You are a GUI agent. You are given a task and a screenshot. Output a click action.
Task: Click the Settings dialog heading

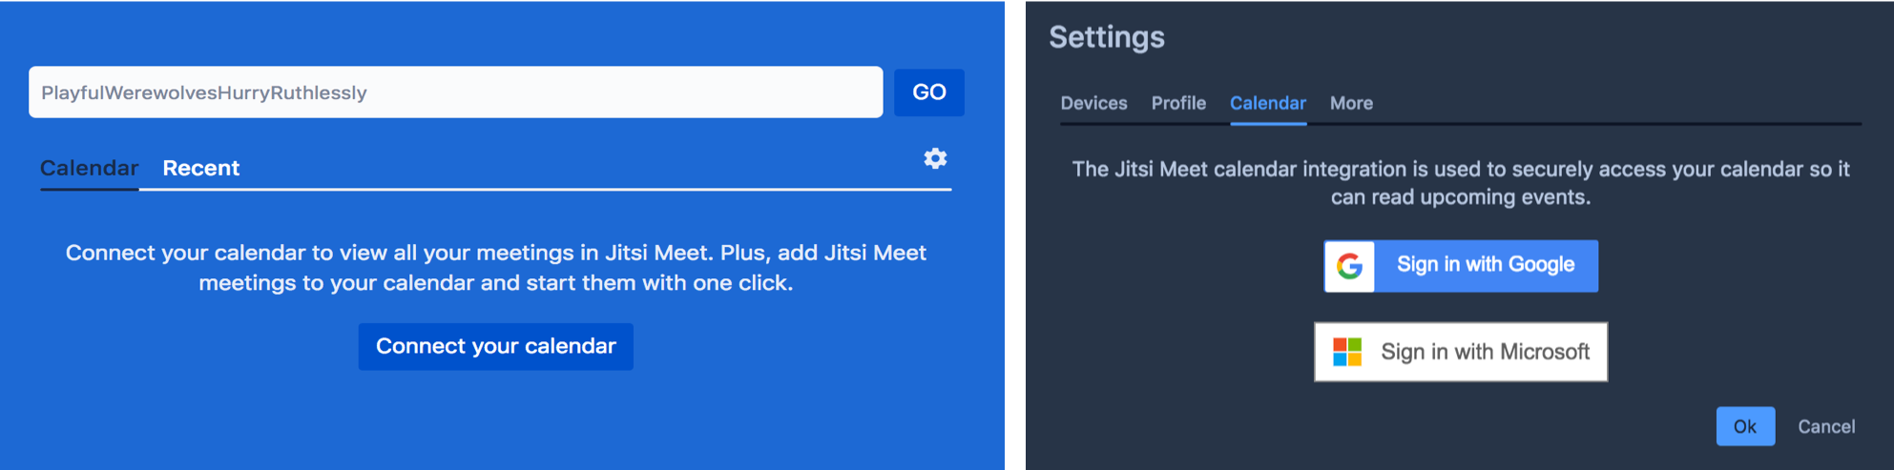(x=1107, y=37)
